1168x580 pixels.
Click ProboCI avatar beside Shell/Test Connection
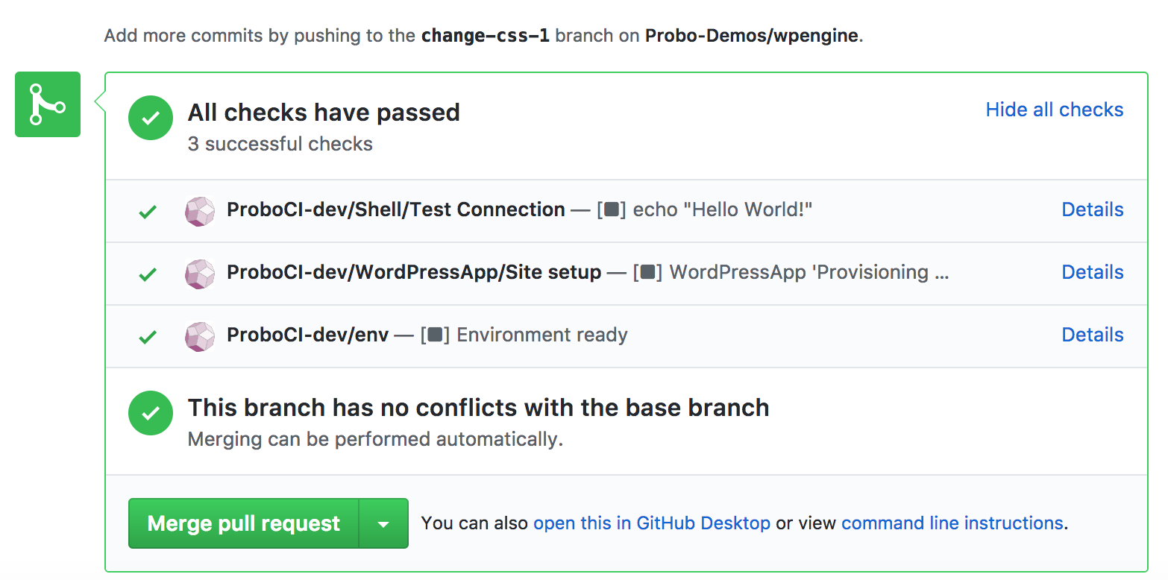(200, 211)
